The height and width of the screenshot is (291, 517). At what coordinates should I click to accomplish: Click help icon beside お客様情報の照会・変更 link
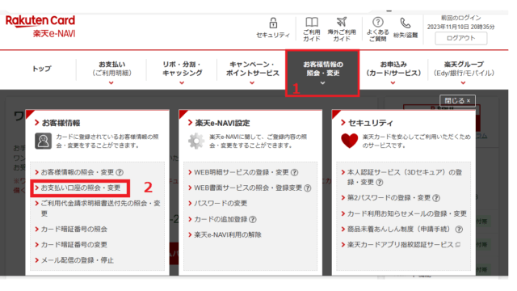tap(120, 172)
